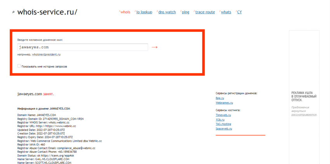Open the ping tool
This screenshot has height=164, width=330.
tap(186, 12)
